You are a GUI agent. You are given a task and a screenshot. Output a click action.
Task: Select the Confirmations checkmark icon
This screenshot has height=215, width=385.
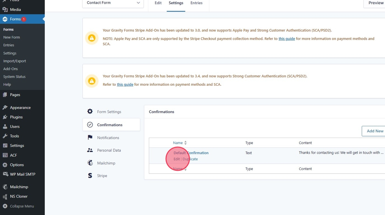click(x=90, y=125)
